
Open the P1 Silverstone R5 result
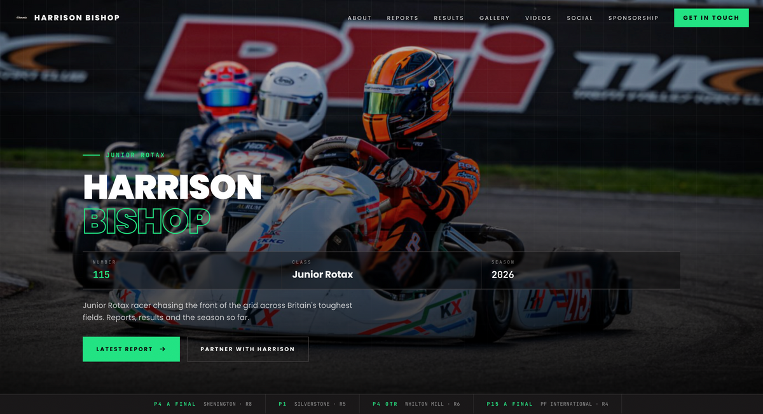point(312,404)
